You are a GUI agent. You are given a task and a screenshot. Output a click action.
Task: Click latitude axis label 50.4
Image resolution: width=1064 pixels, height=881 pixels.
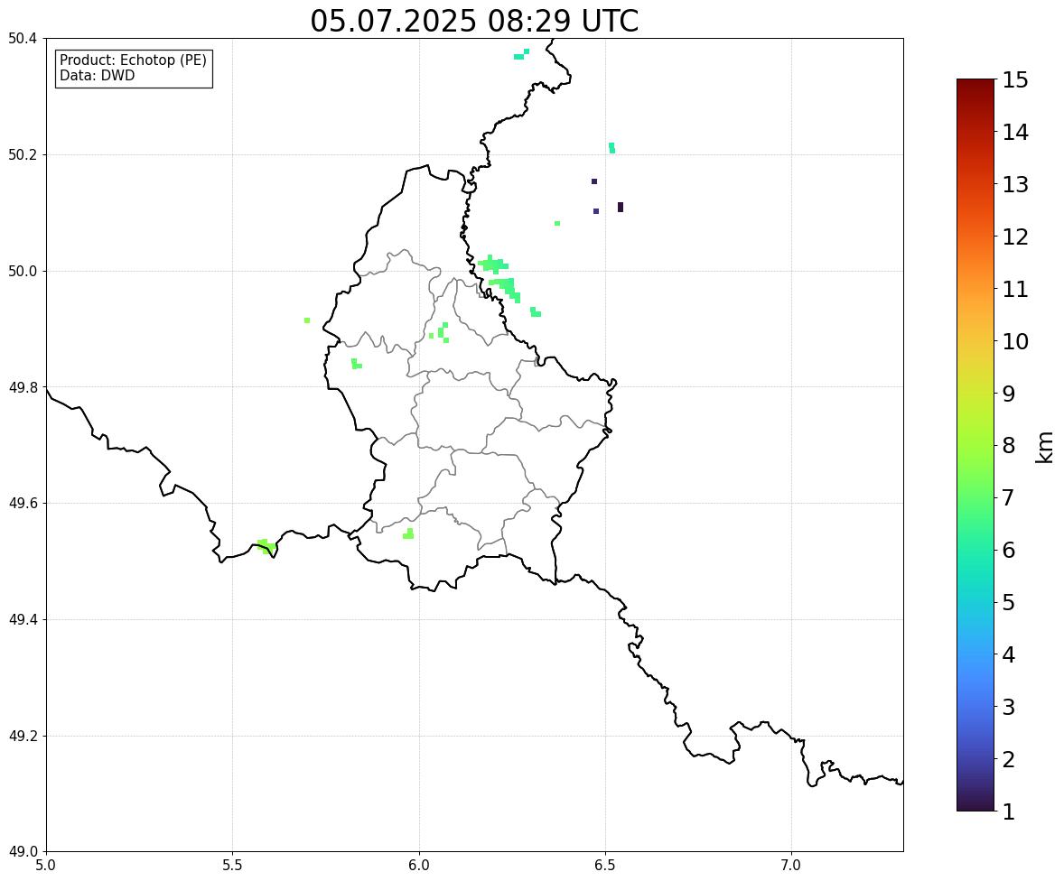tap(23, 39)
